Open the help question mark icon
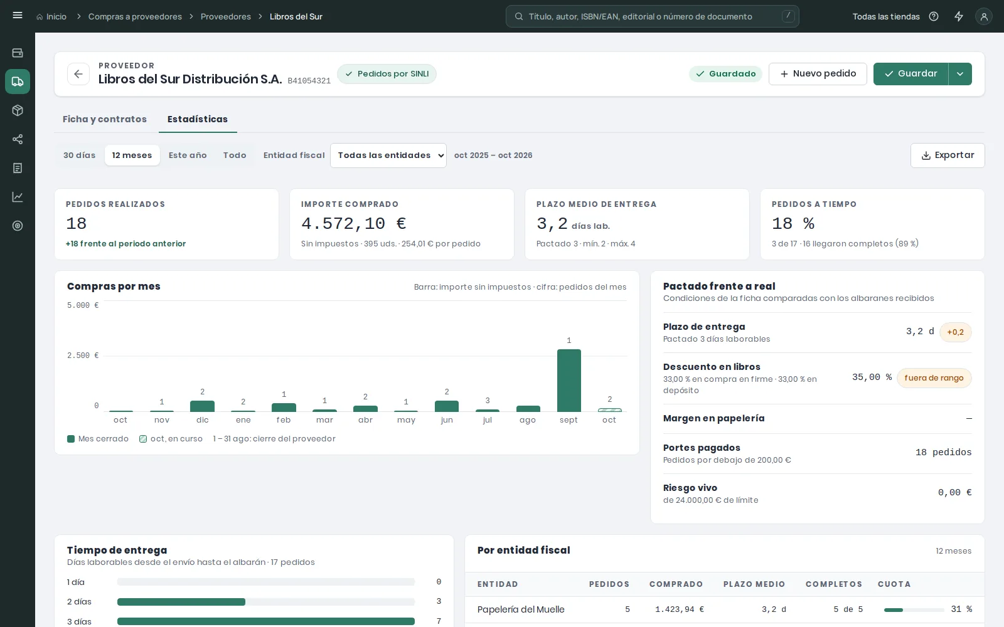The image size is (1004, 627). tap(934, 16)
